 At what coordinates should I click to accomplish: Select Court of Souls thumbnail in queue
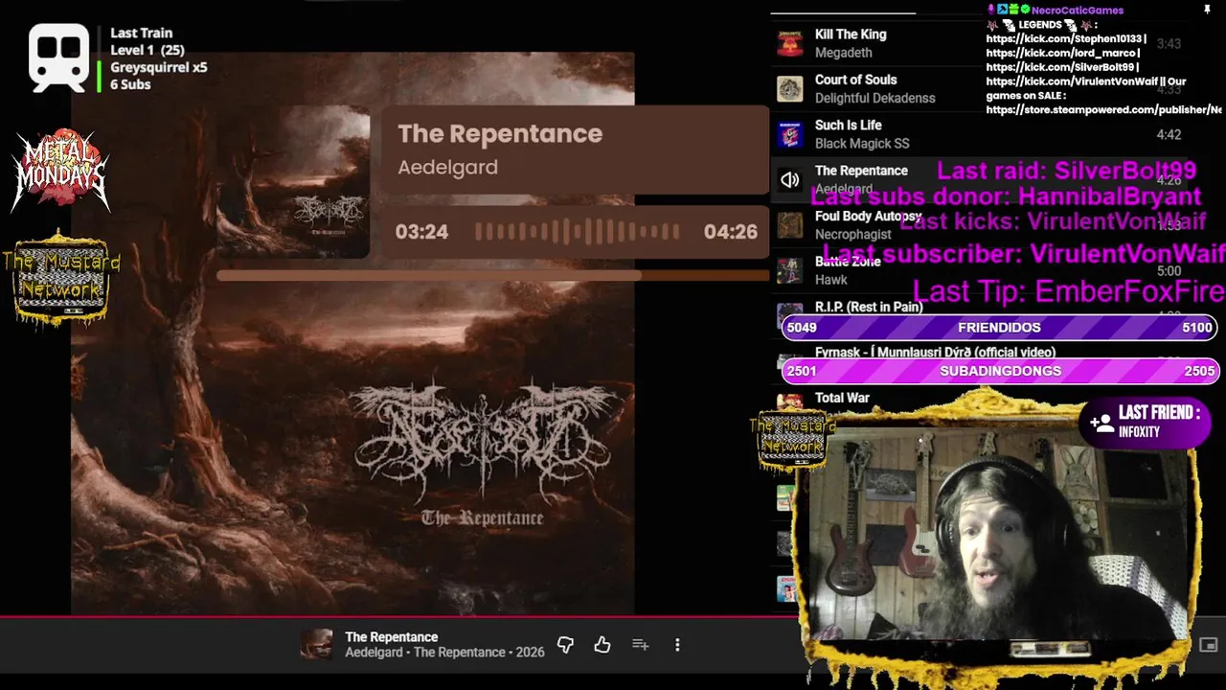click(789, 89)
